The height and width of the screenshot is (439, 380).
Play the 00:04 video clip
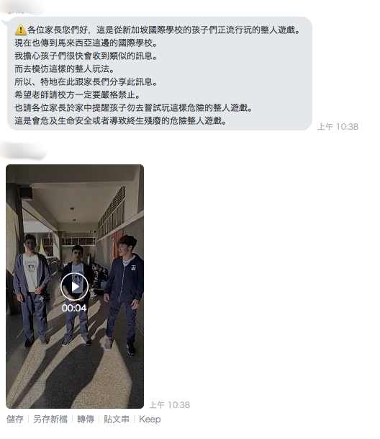tap(75, 287)
